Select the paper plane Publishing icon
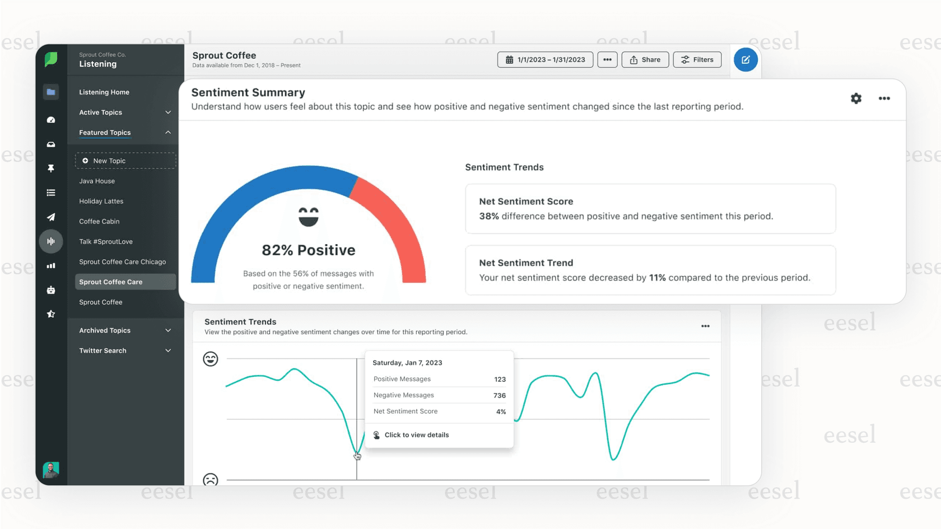941x529 pixels. coord(51,217)
